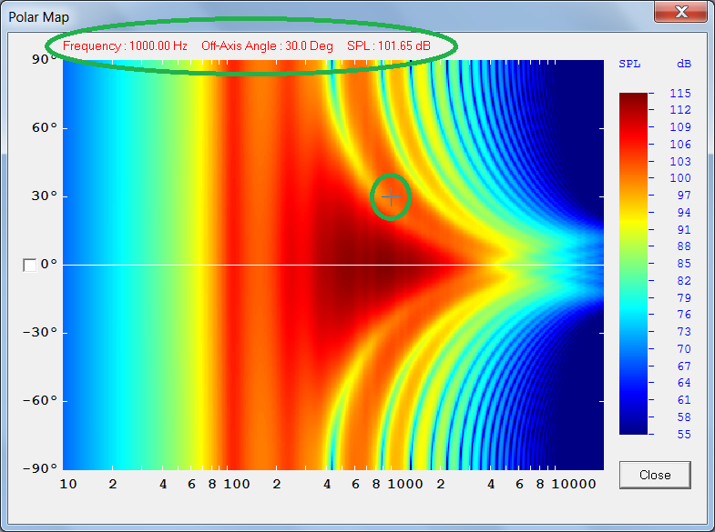
Task: Click the 10 frequency axis label
Action: pyautogui.click(x=68, y=484)
